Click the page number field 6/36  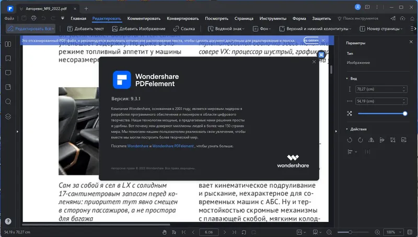click(208, 232)
